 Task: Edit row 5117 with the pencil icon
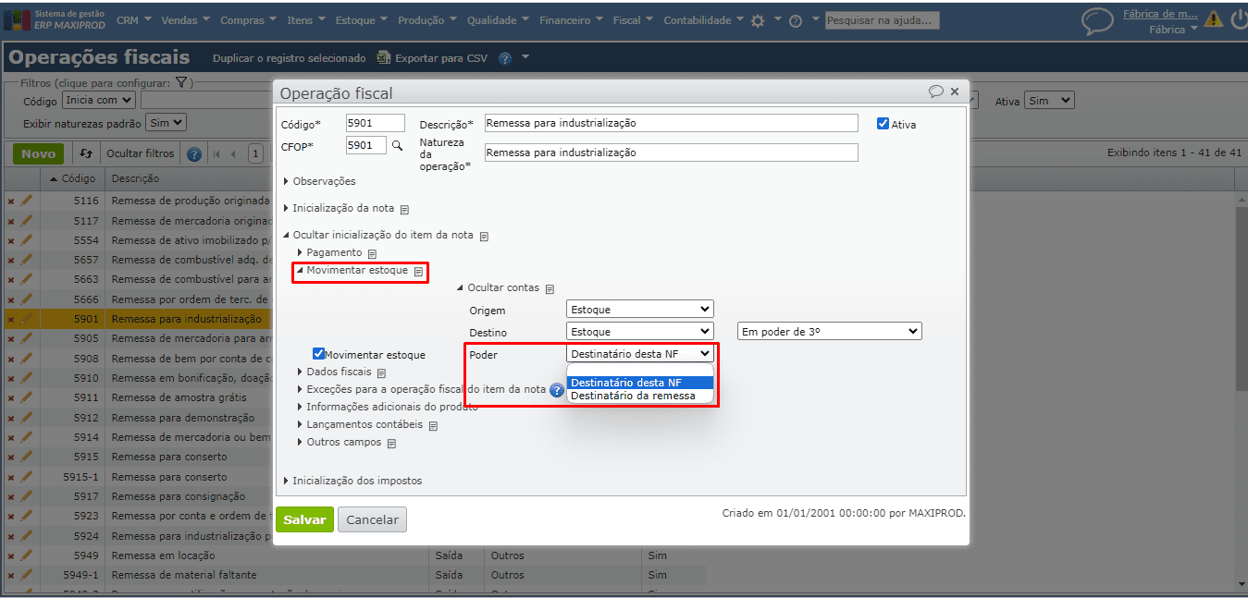(26, 221)
